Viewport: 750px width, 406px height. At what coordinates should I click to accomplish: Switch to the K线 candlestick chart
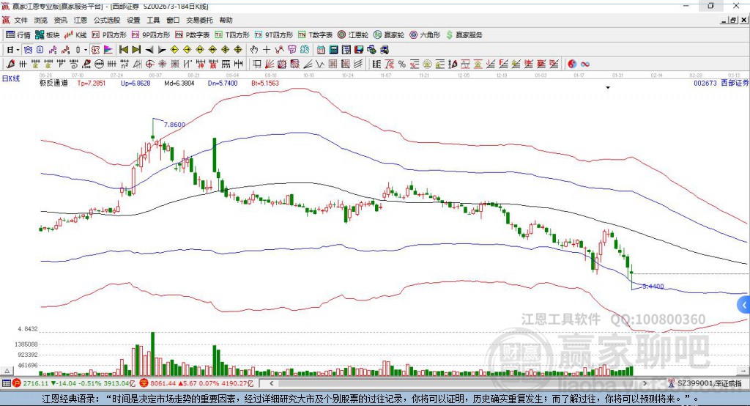coord(75,35)
